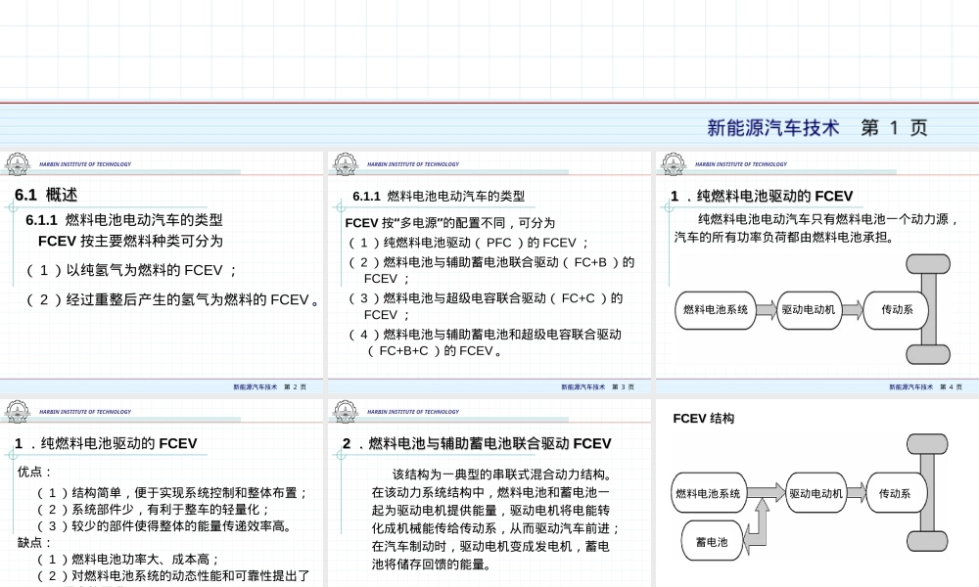Select the 传动系 box in the FCEV 结构 diagram
This screenshot has width=979, height=587.
tap(896, 493)
